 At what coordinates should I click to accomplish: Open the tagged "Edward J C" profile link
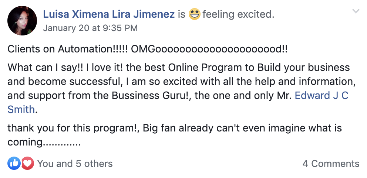321,96
